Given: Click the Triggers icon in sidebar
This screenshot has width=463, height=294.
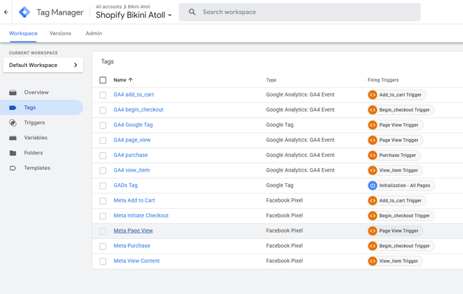Looking at the screenshot, I should pyautogui.click(x=12, y=123).
